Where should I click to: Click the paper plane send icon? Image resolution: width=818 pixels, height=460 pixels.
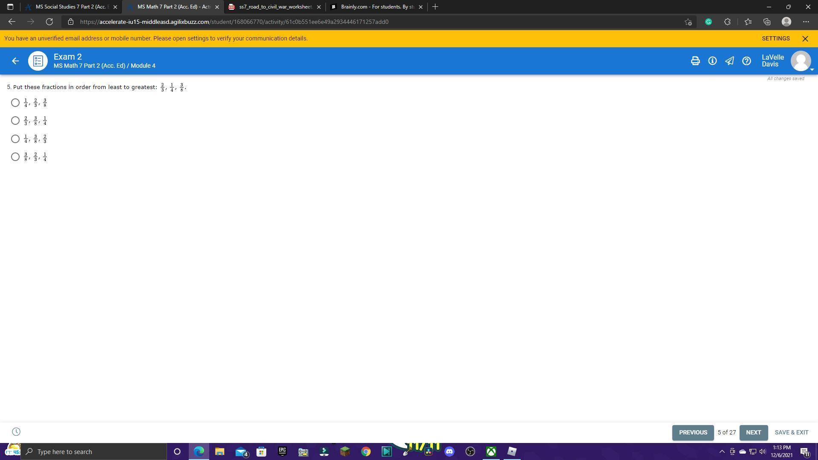[x=729, y=61]
